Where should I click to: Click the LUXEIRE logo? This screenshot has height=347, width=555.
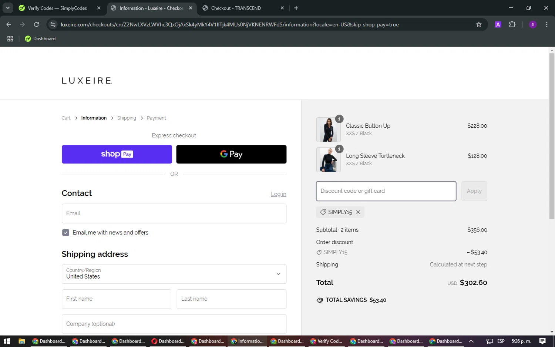(87, 81)
